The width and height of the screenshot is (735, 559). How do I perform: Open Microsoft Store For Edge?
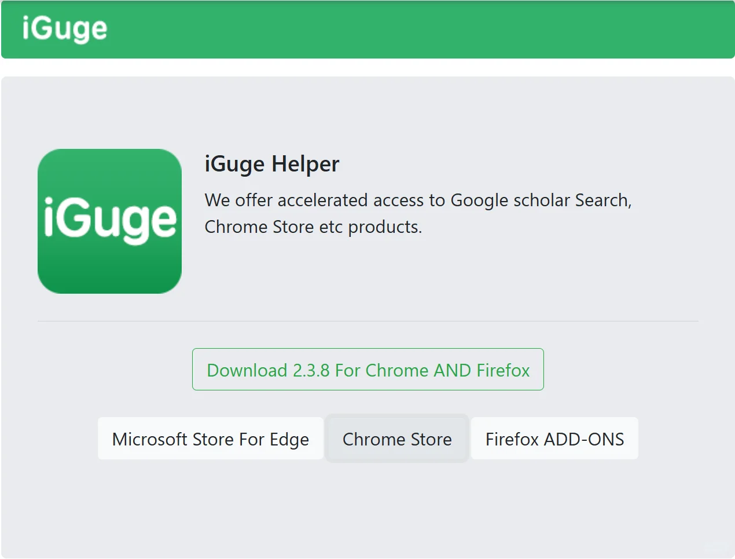210,439
